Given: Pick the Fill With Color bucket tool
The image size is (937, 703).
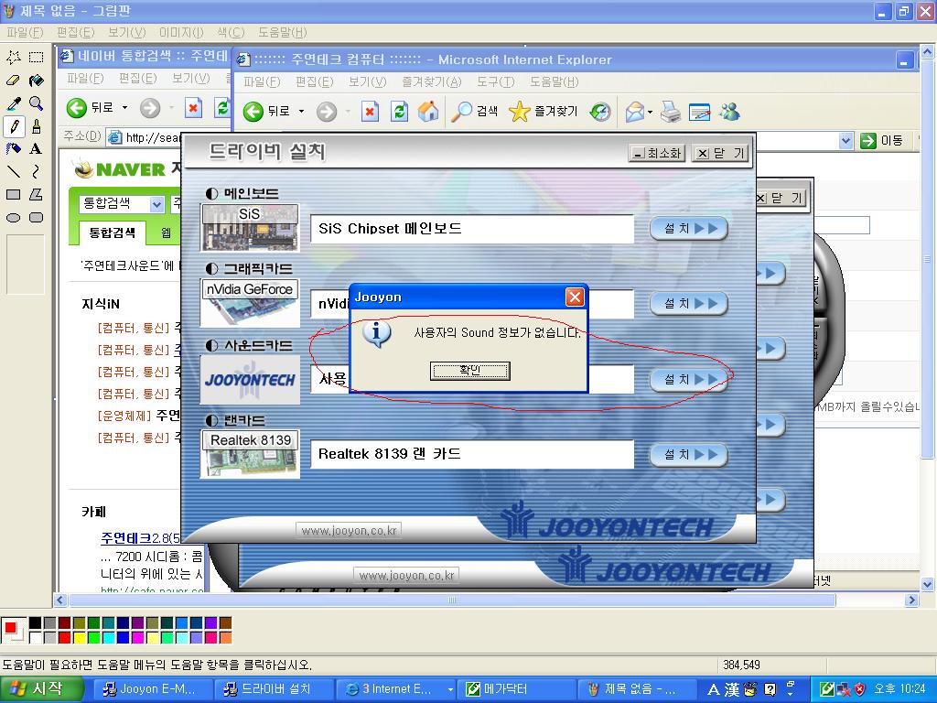Looking at the screenshot, I should pos(37,81).
